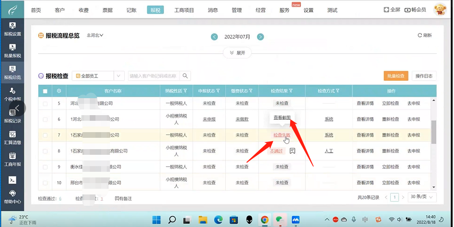Click the search magnifier icon beside customer input
Viewport: 454px width, 227px height.
pyautogui.click(x=186, y=76)
